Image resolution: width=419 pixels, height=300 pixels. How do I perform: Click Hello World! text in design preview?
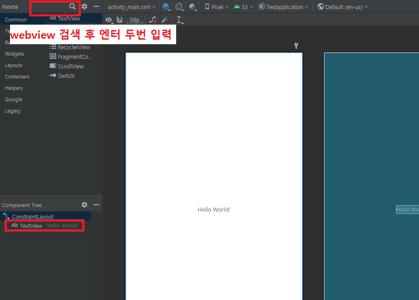214,210
